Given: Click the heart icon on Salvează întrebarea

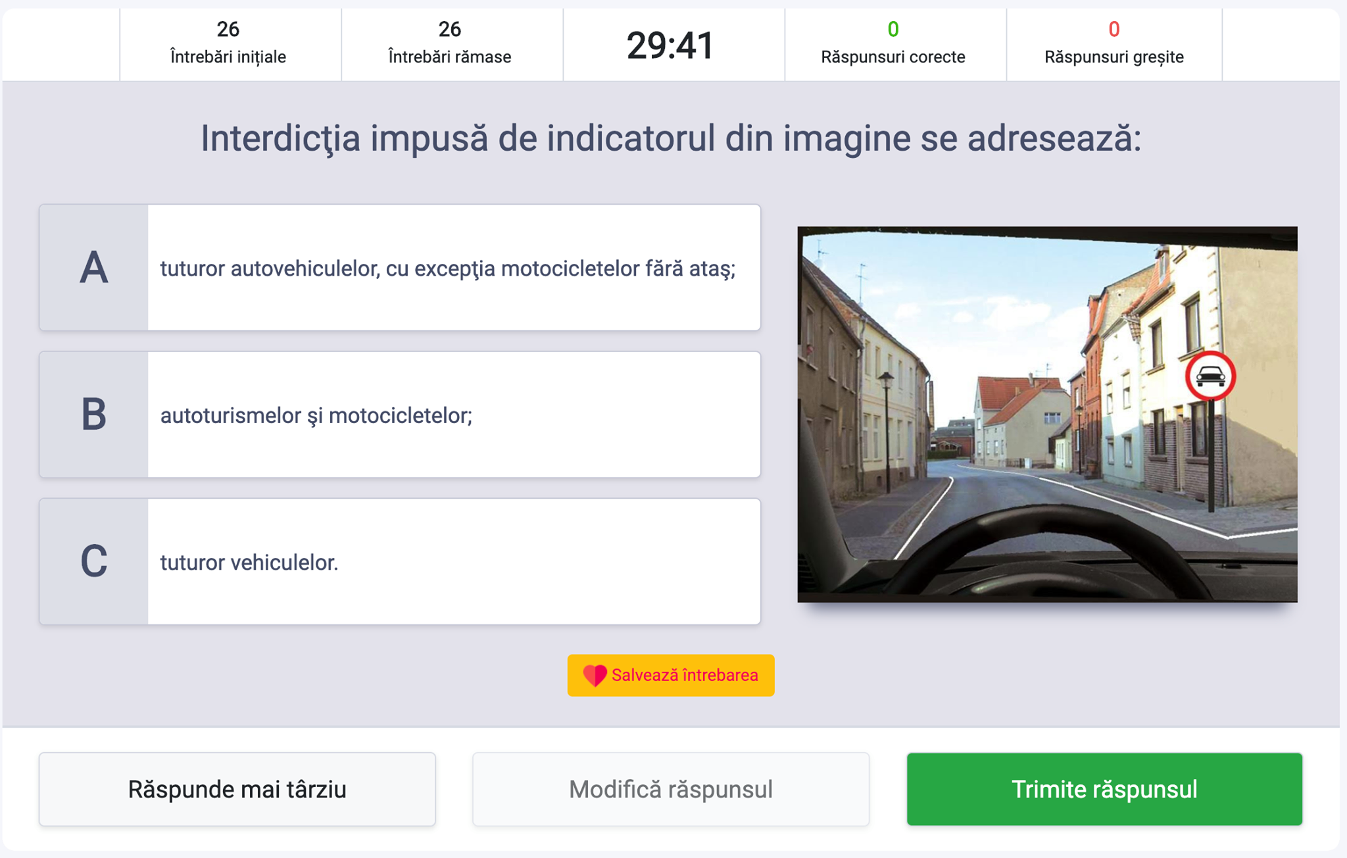Looking at the screenshot, I should pyautogui.click(x=595, y=675).
